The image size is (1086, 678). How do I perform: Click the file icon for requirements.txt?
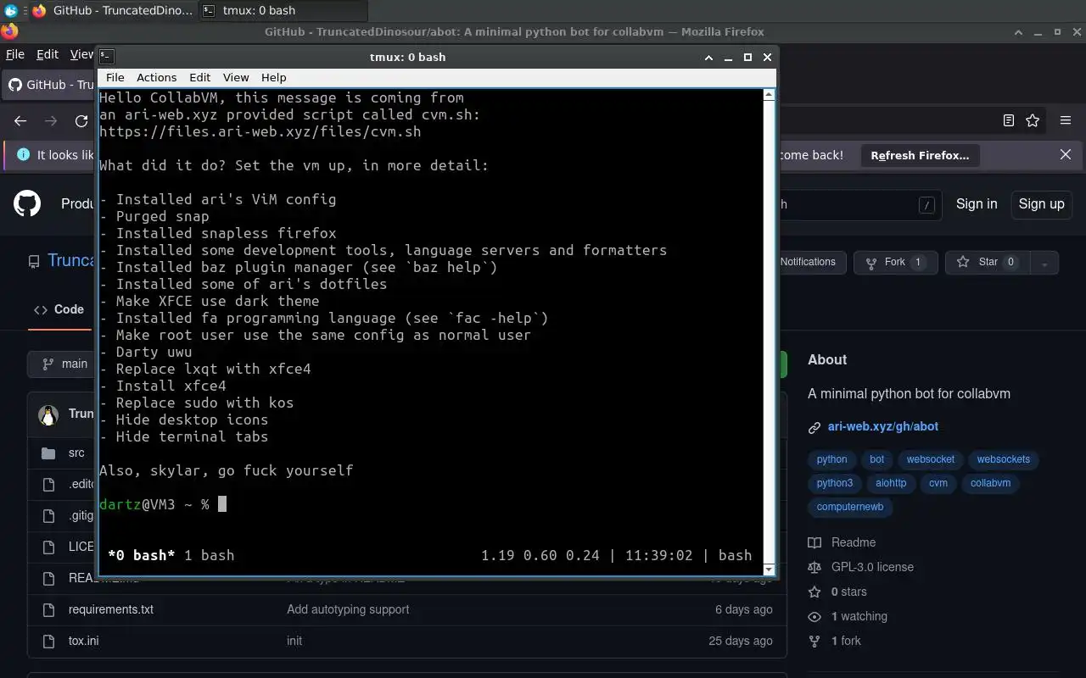tap(48, 609)
